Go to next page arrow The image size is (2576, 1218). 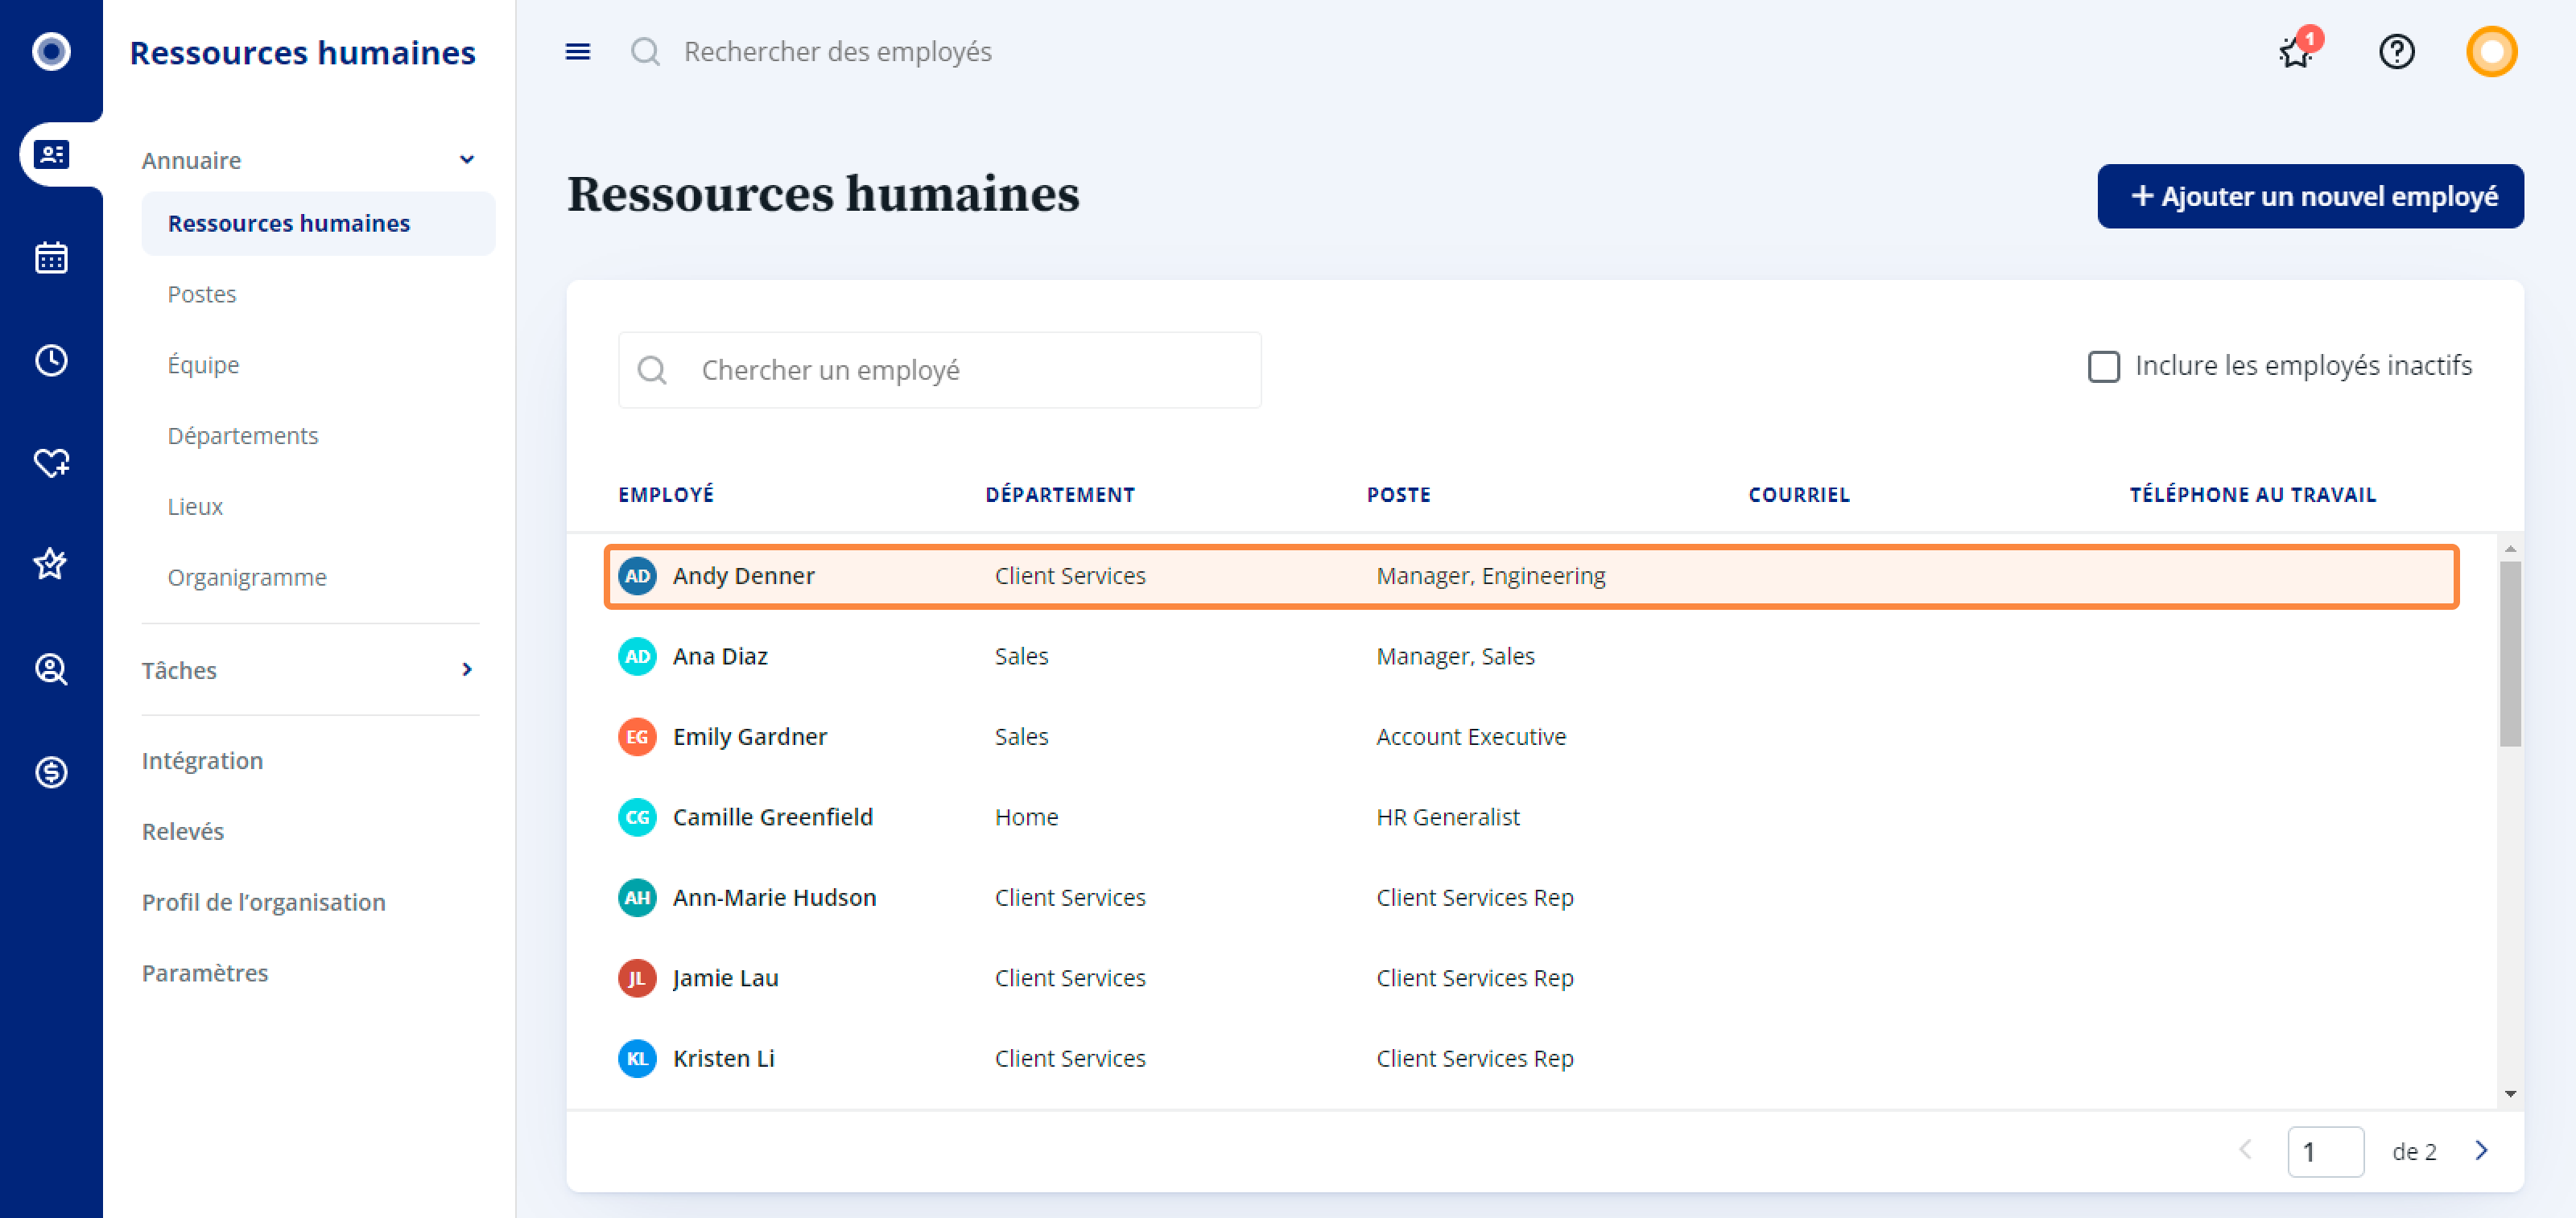tap(2481, 1150)
